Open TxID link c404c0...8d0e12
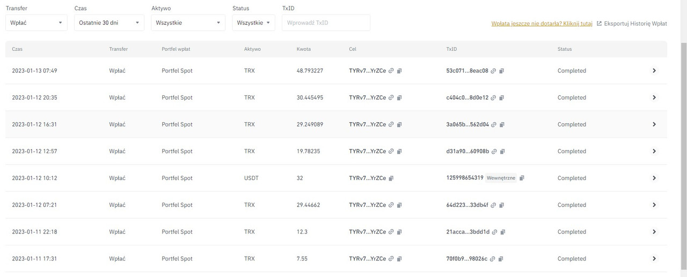687x277 pixels. click(494, 98)
